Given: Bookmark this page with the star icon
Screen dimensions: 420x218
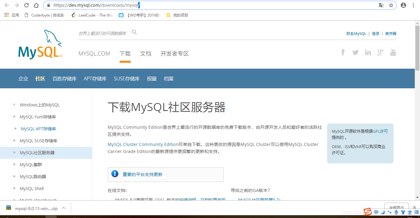Looking at the screenshot, I should click(x=391, y=5).
